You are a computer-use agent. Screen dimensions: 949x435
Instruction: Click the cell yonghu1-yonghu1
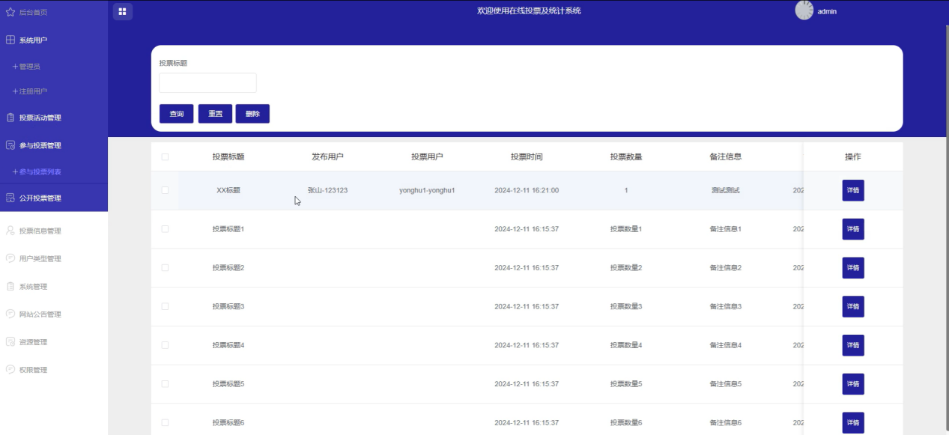[x=427, y=190]
